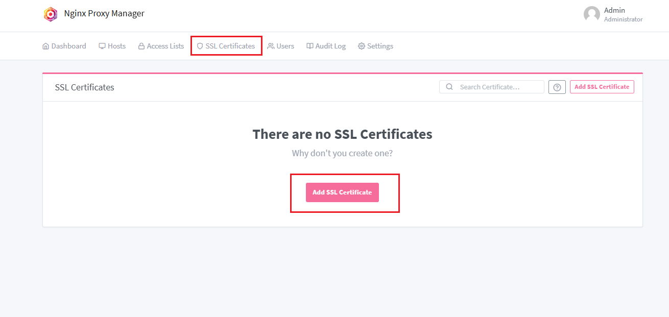The height and width of the screenshot is (317, 669).
Task: Click the gear icon beside Settings
Action: 362,46
